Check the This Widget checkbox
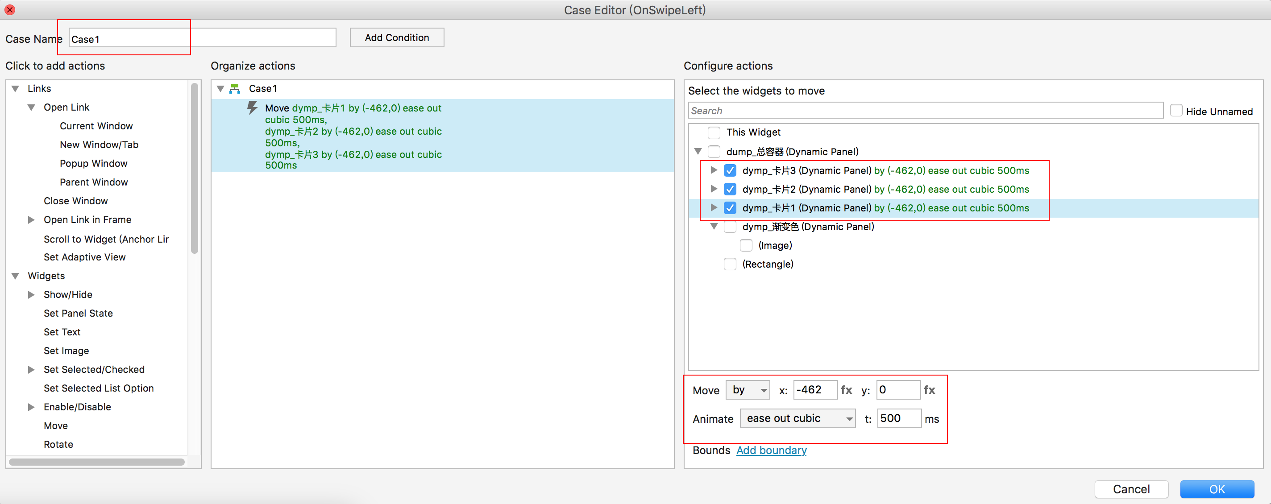Screen dimensions: 1271x504 click(x=714, y=132)
